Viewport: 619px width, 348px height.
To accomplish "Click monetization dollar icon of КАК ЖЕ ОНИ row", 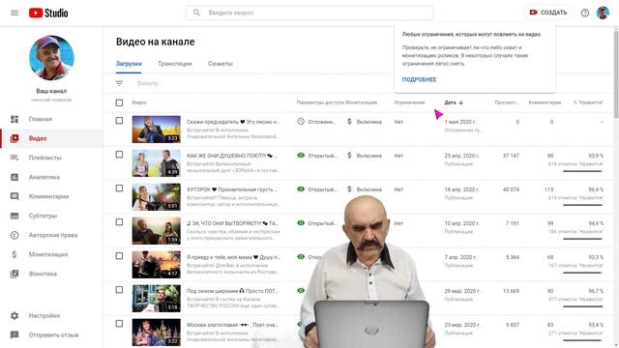I will click(x=349, y=156).
